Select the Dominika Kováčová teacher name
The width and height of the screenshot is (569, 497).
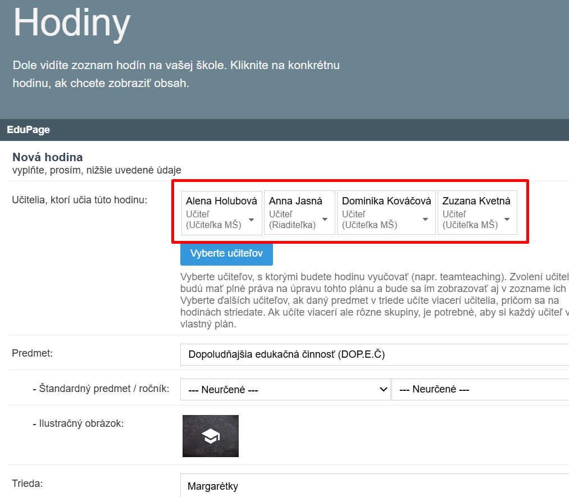tap(386, 201)
